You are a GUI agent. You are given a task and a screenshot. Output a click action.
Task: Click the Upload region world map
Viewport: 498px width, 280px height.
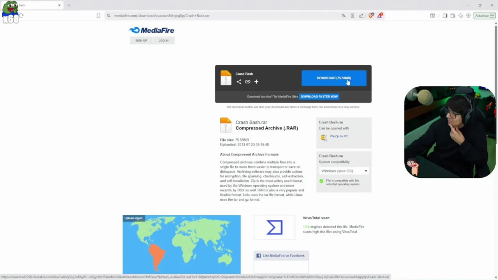pos(182,245)
